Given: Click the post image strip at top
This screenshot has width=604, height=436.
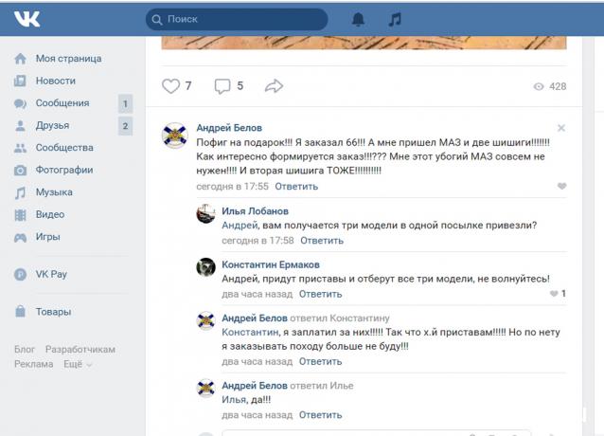Looking at the screenshot, I should tap(364, 43).
